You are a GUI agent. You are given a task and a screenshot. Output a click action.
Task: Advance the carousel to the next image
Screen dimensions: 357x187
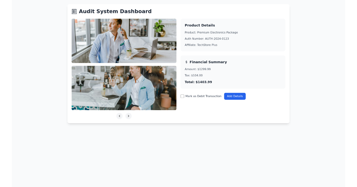coord(129,116)
